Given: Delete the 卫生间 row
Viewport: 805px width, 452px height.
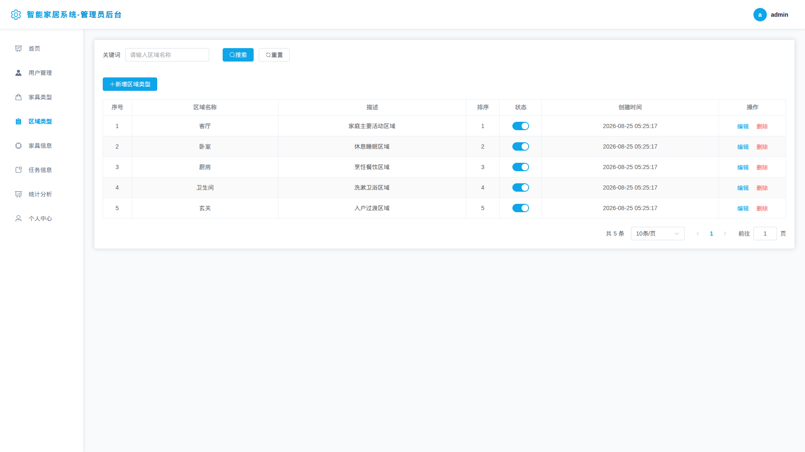Looking at the screenshot, I should click(762, 188).
